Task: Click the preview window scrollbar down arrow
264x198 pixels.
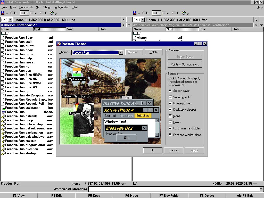Action: coord(157,135)
